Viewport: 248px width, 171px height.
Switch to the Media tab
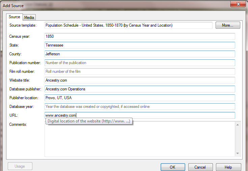coord(29,18)
